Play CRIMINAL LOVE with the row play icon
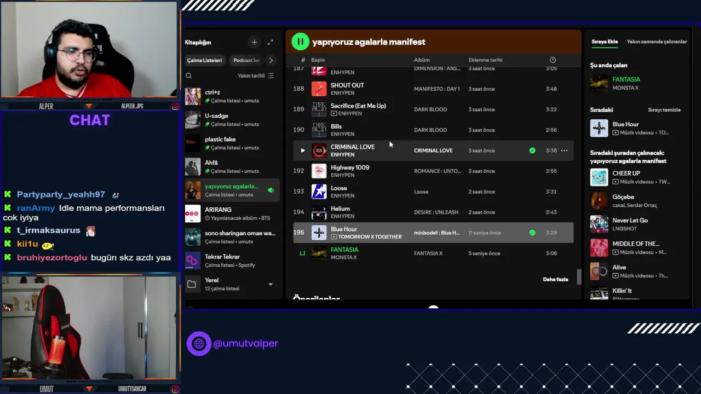This screenshot has height=394, width=701. [302, 150]
